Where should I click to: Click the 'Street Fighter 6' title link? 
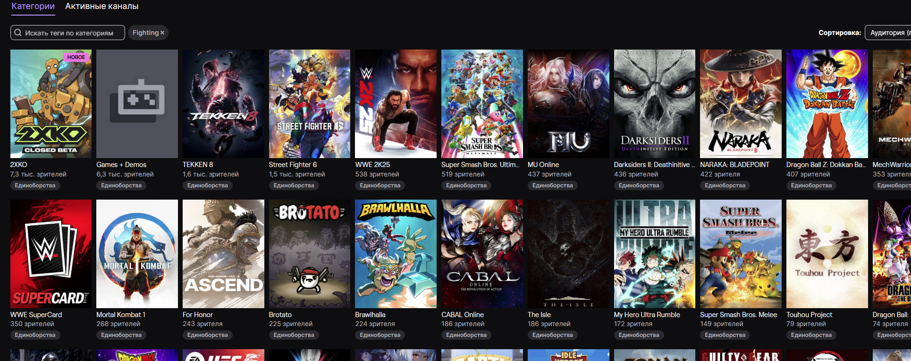pos(293,165)
